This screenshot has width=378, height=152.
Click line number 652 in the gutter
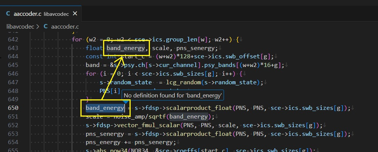pos(13,125)
